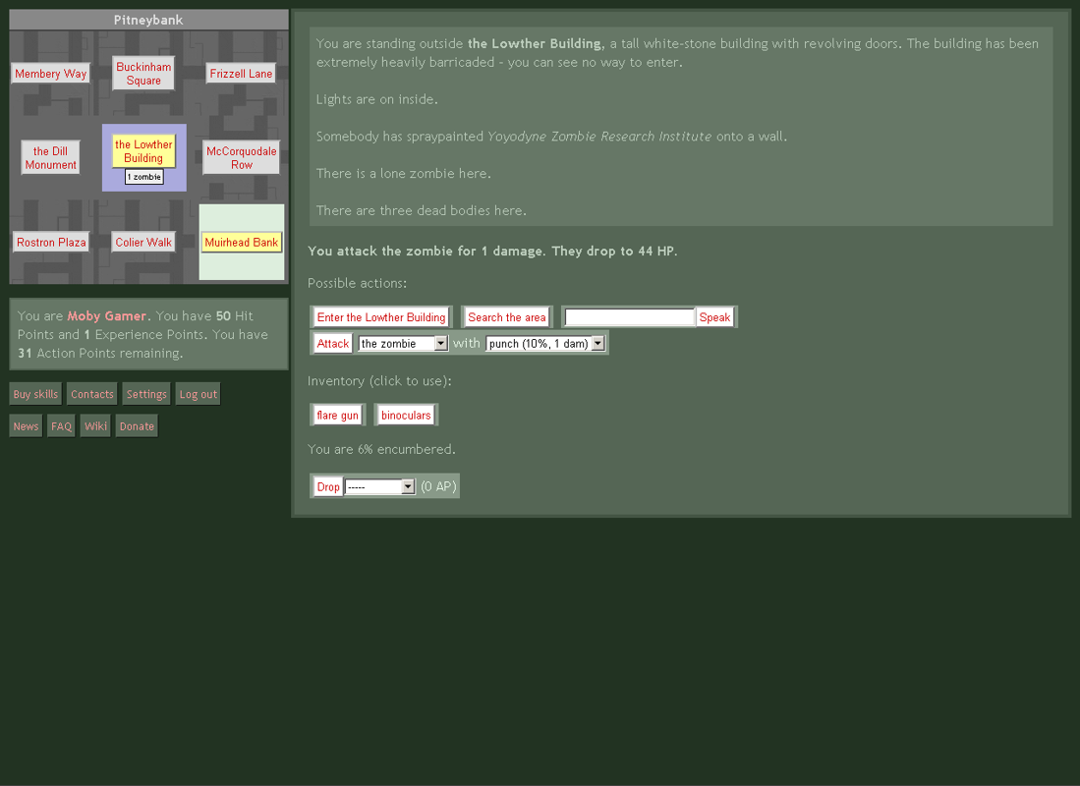
Task: Go to Frizzell Lane on map
Action: pyautogui.click(x=241, y=74)
